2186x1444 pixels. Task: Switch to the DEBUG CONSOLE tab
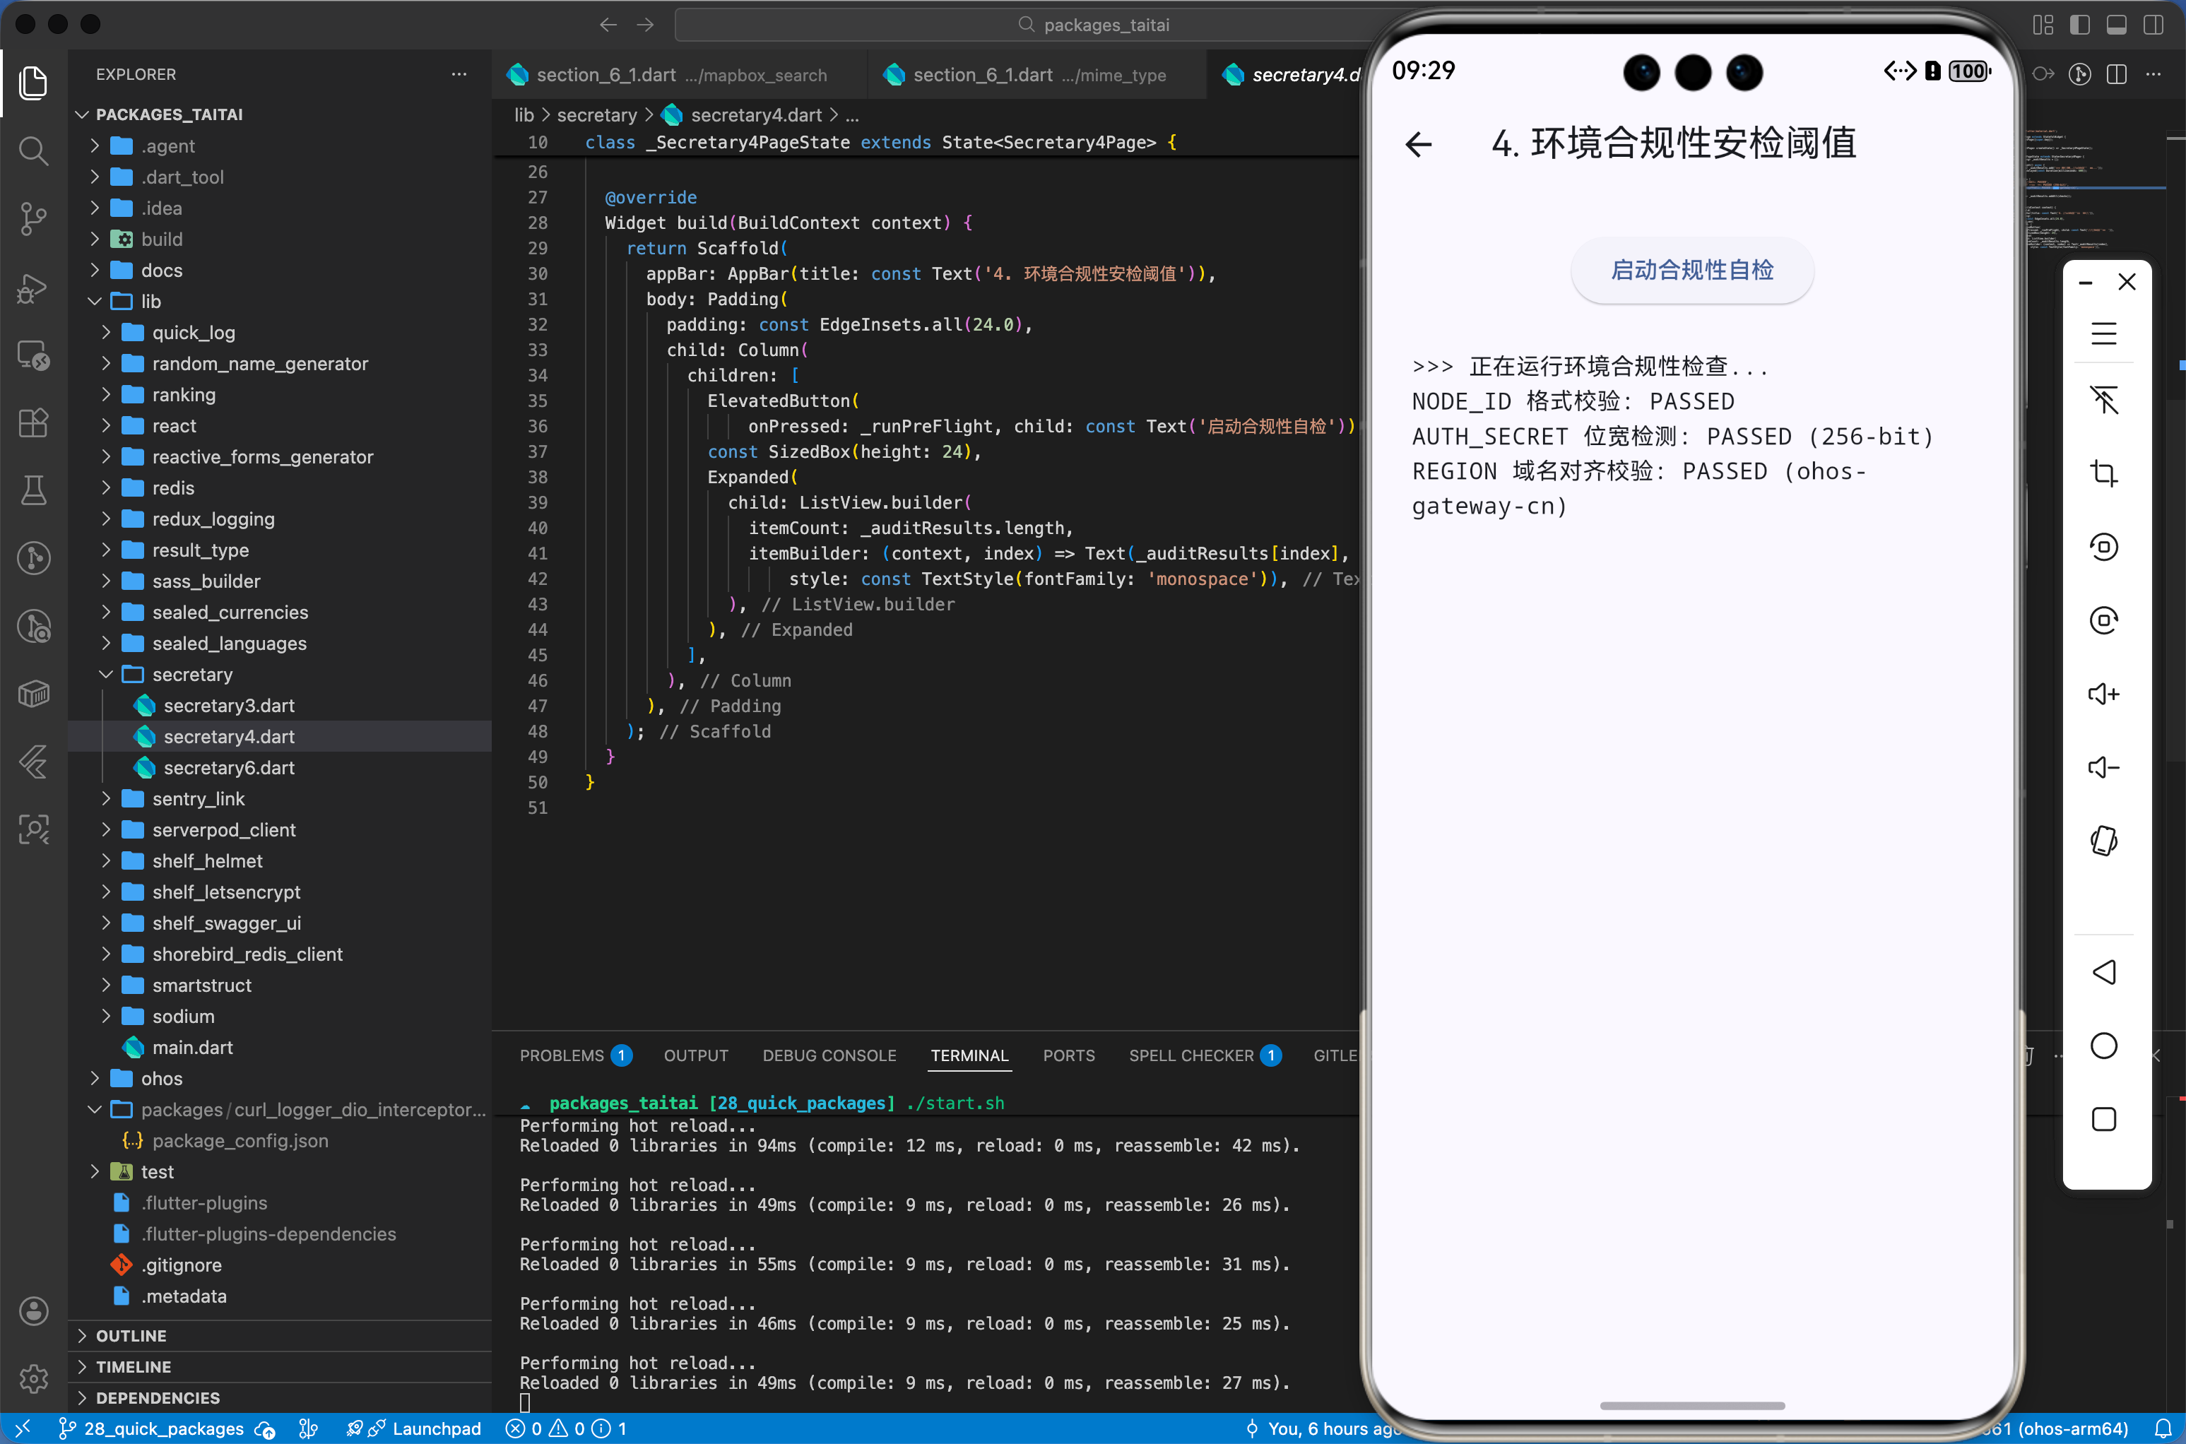[829, 1055]
